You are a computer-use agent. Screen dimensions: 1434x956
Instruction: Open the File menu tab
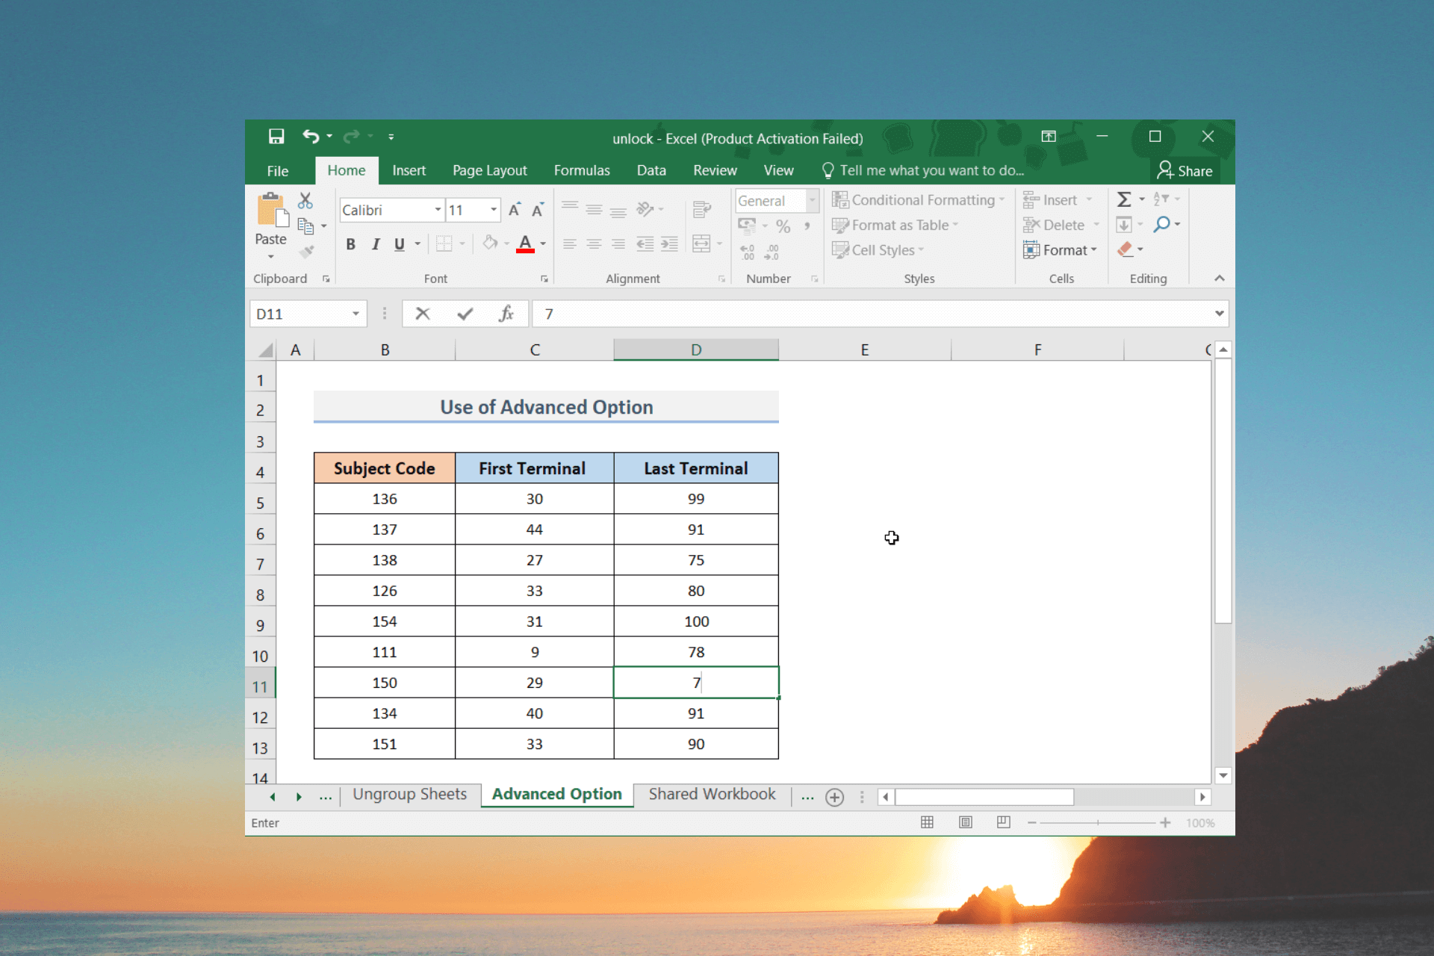(x=278, y=170)
